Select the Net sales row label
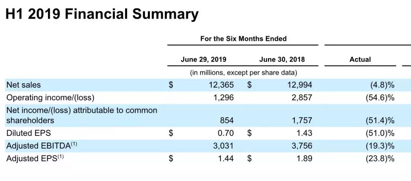 [x=24, y=85]
